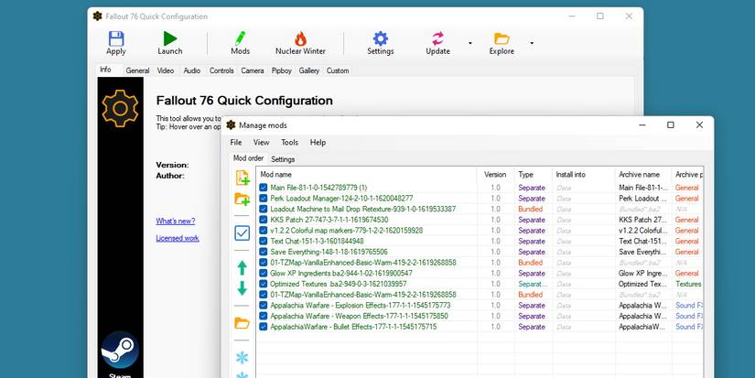
Task: Open the Licensed work link
Action: click(x=178, y=238)
